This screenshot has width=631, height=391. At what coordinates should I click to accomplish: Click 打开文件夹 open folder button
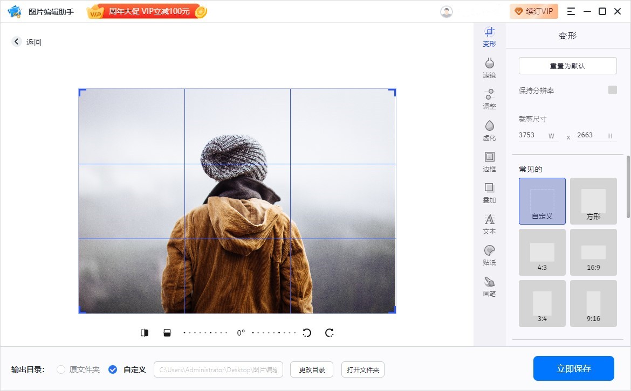[363, 369]
